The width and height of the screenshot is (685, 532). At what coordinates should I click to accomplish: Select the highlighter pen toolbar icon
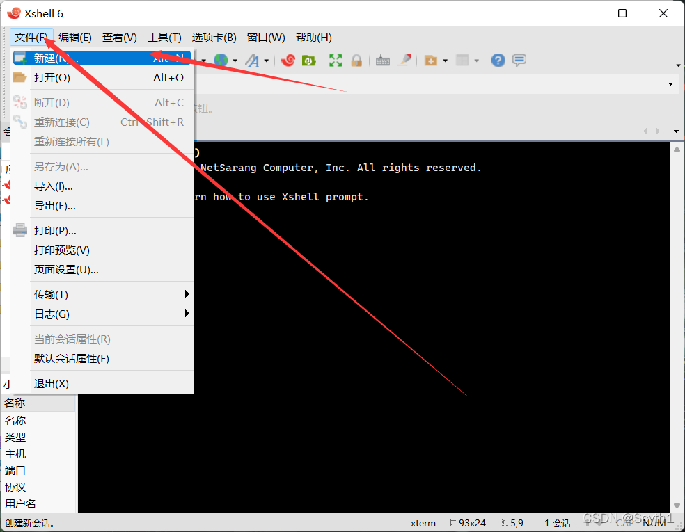404,61
